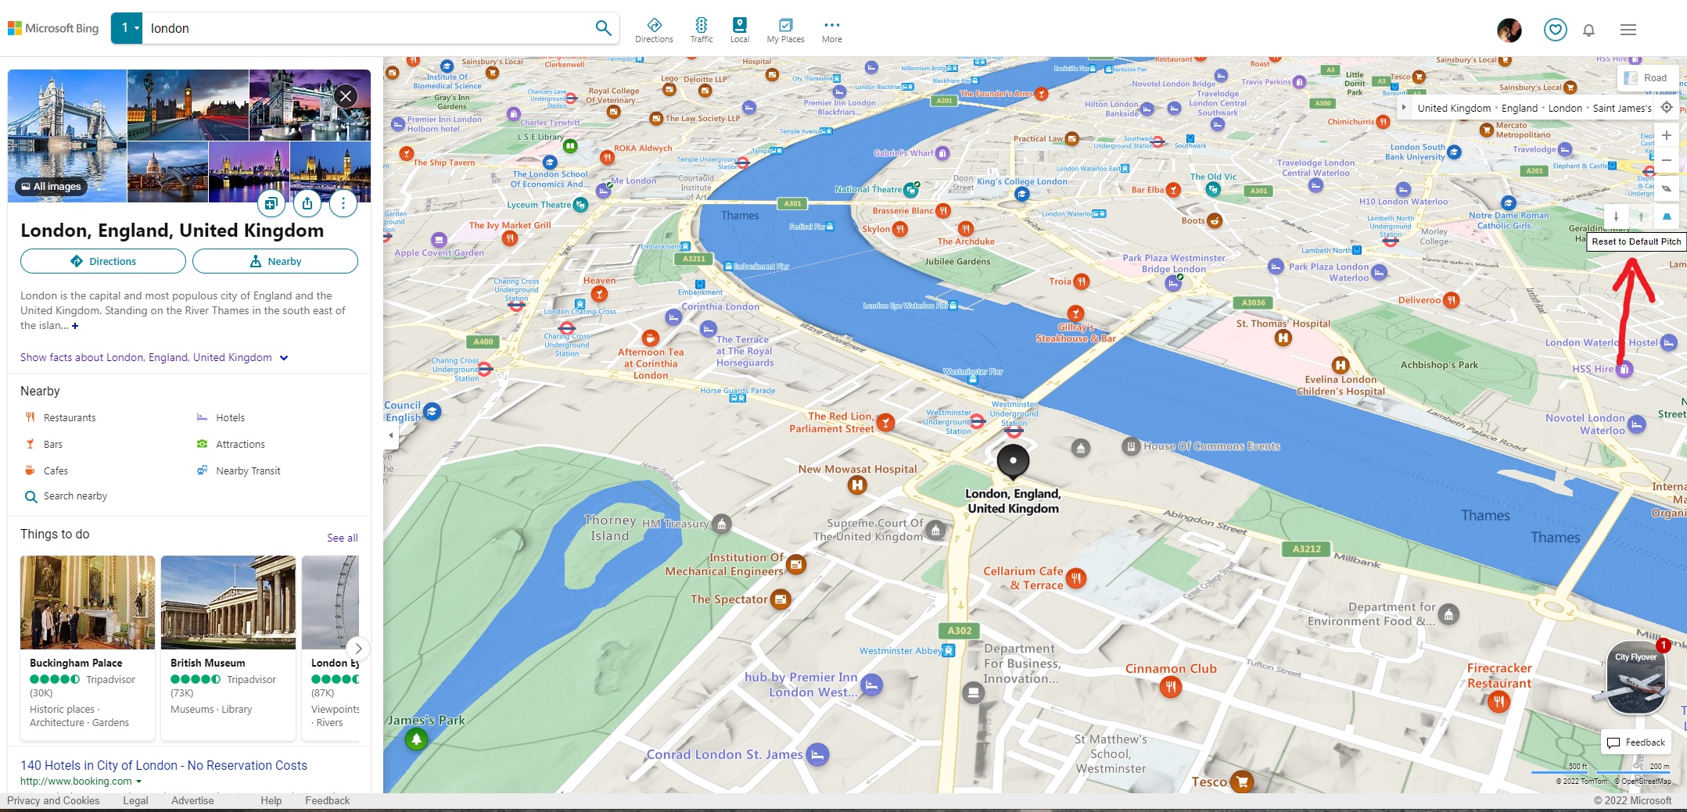
Task: Click the locate me target icon
Action: pos(1667,108)
